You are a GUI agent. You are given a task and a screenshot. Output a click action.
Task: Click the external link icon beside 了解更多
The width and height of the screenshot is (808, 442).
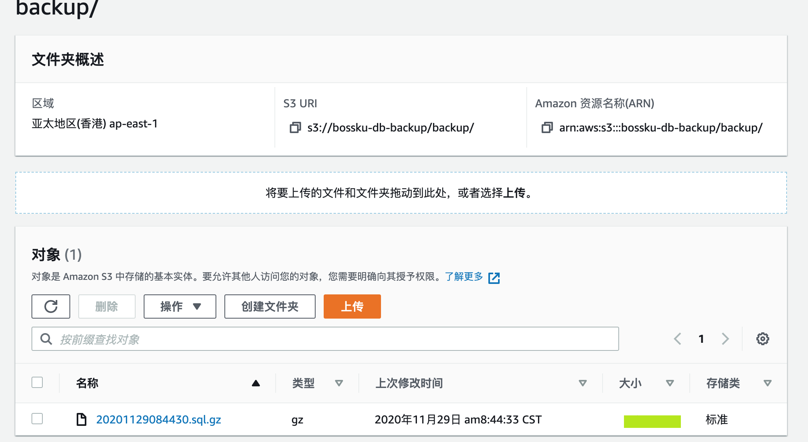coord(494,278)
